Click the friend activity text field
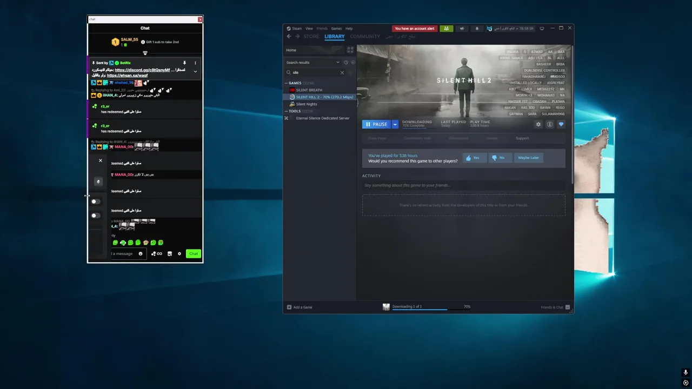The width and height of the screenshot is (692, 389). click(x=463, y=185)
